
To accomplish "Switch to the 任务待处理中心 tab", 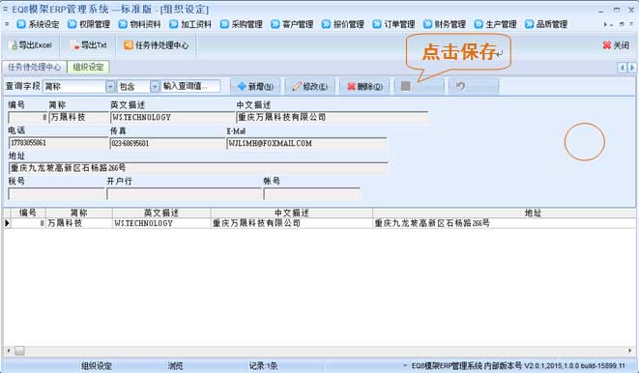I will pyautogui.click(x=34, y=67).
